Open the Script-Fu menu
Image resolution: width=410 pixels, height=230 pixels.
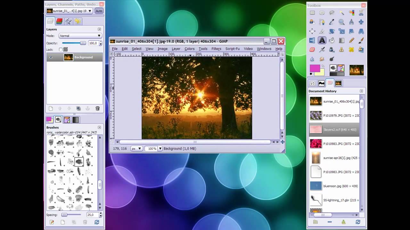(x=233, y=49)
